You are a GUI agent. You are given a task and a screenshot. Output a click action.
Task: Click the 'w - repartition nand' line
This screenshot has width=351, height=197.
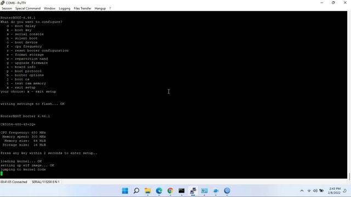coord(27,59)
